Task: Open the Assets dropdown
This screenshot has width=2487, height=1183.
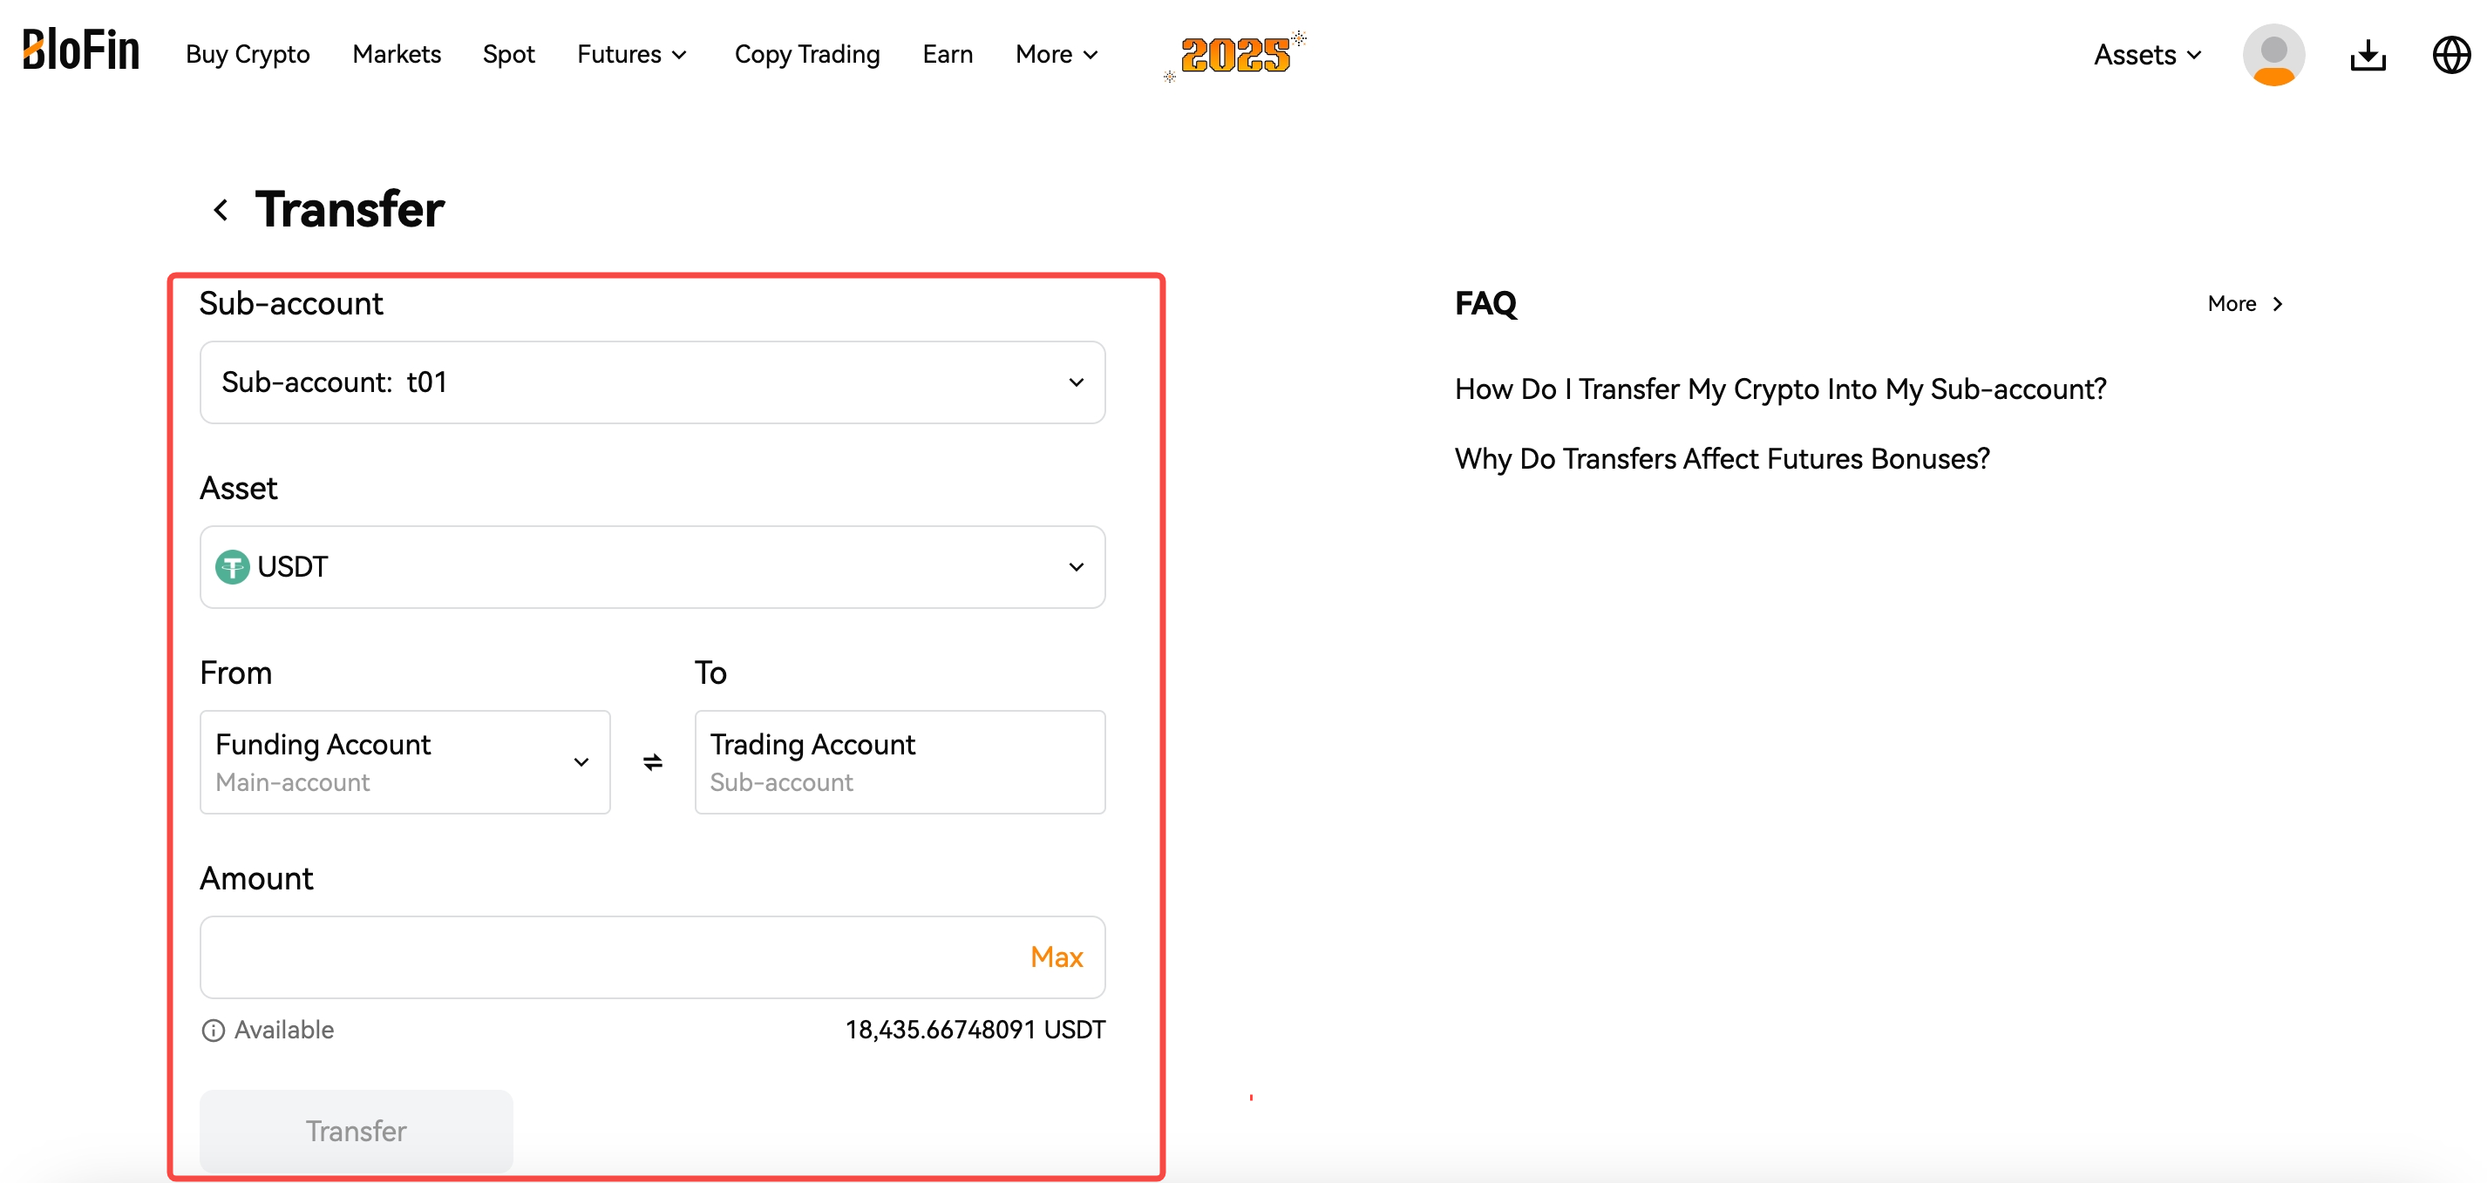Action: pos(2146,55)
